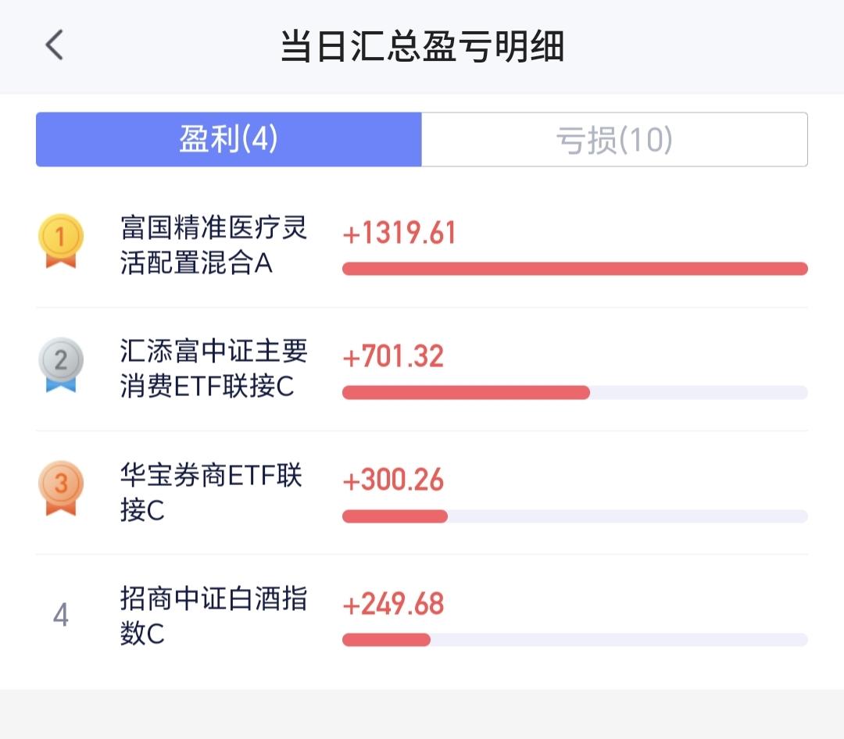Viewport: 844px width, 739px height.
Task: Open 华宝券商ETF联接C fund details
Action: 211,492
